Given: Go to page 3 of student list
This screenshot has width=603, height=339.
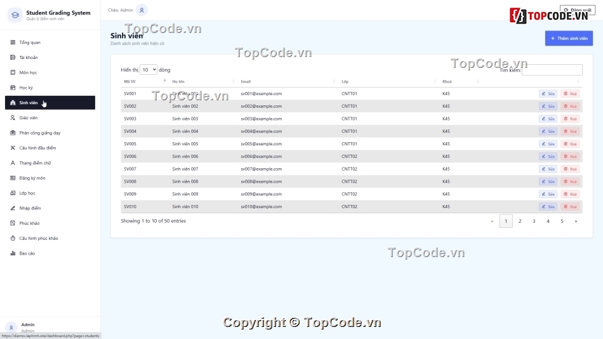Looking at the screenshot, I should tap(534, 222).
